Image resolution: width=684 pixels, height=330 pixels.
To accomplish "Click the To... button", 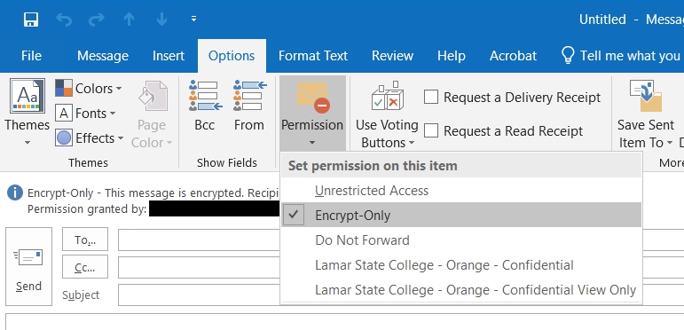I will point(85,240).
